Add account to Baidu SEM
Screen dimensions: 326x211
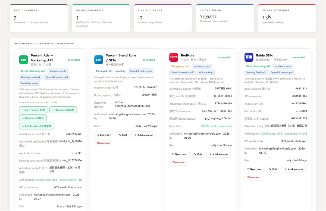pos(294,169)
